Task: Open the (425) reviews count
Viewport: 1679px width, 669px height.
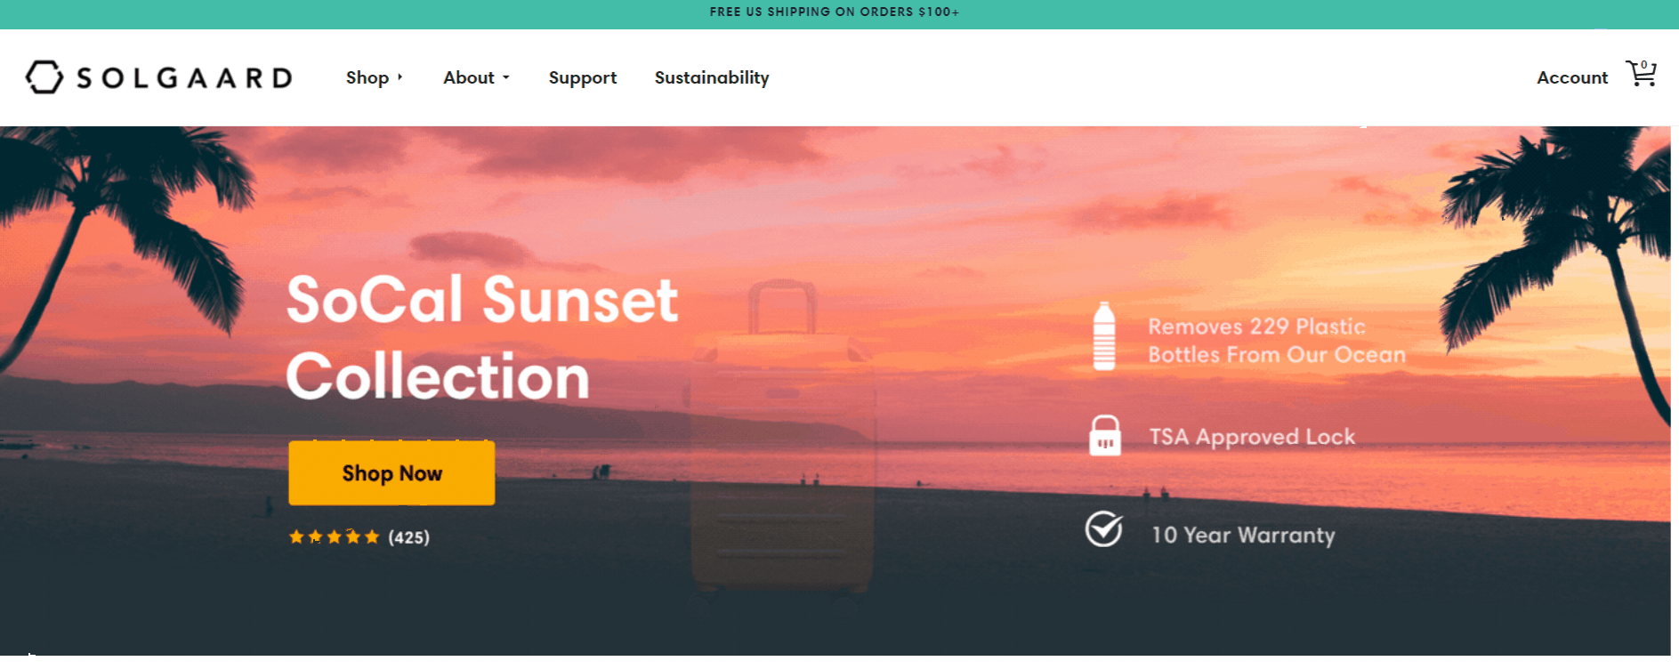Action: click(x=409, y=537)
